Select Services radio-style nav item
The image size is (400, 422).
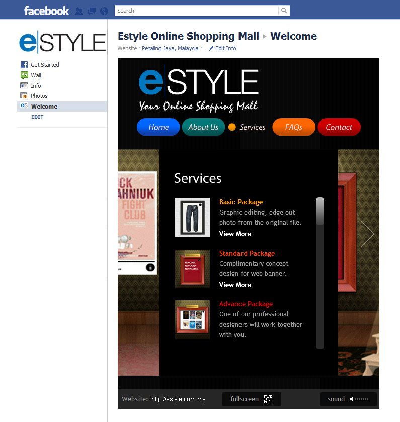coord(232,127)
